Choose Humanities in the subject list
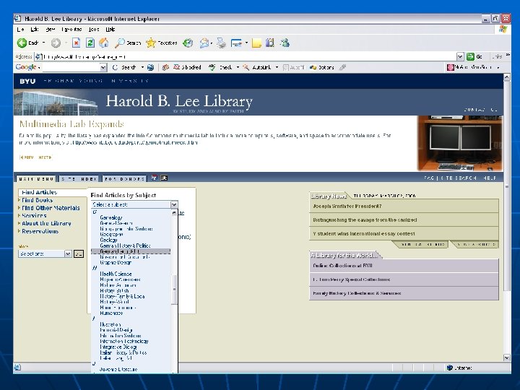 tap(111, 313)
